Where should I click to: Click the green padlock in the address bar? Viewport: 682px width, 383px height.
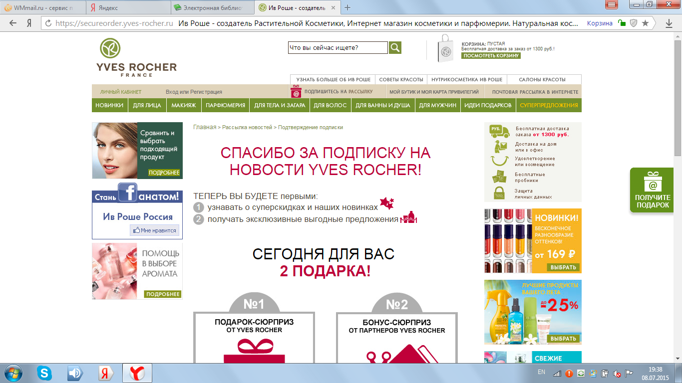[x=622, y=23]
